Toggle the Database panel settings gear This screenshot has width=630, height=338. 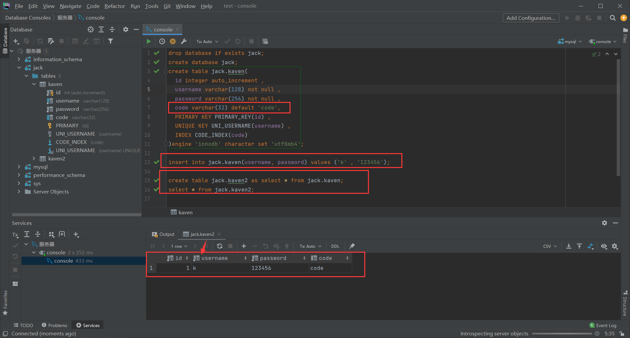click(x=125, y=29)
